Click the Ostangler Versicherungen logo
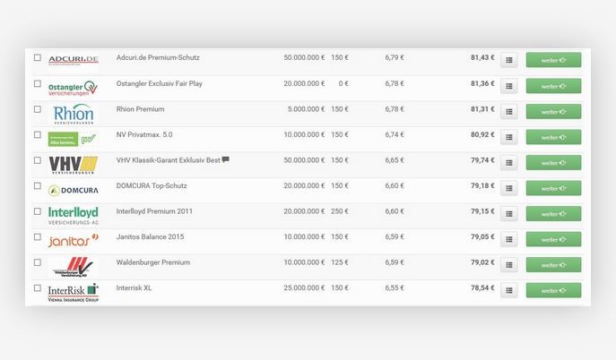 [x=73, y=89]
